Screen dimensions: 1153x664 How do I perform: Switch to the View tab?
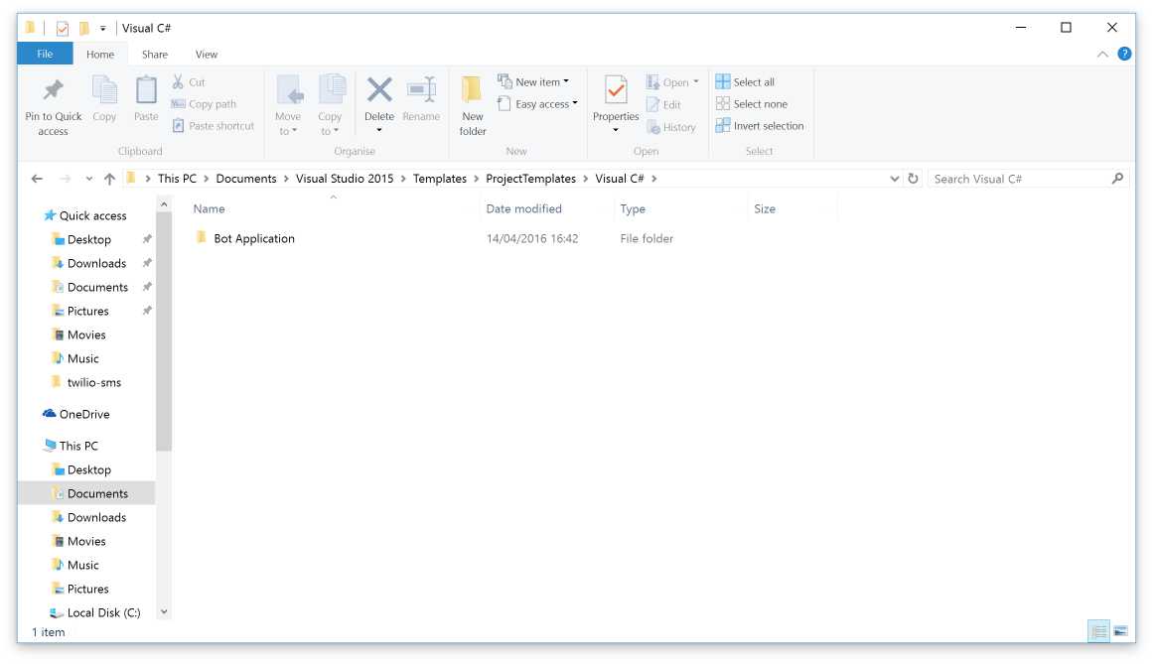click(206, 55)
